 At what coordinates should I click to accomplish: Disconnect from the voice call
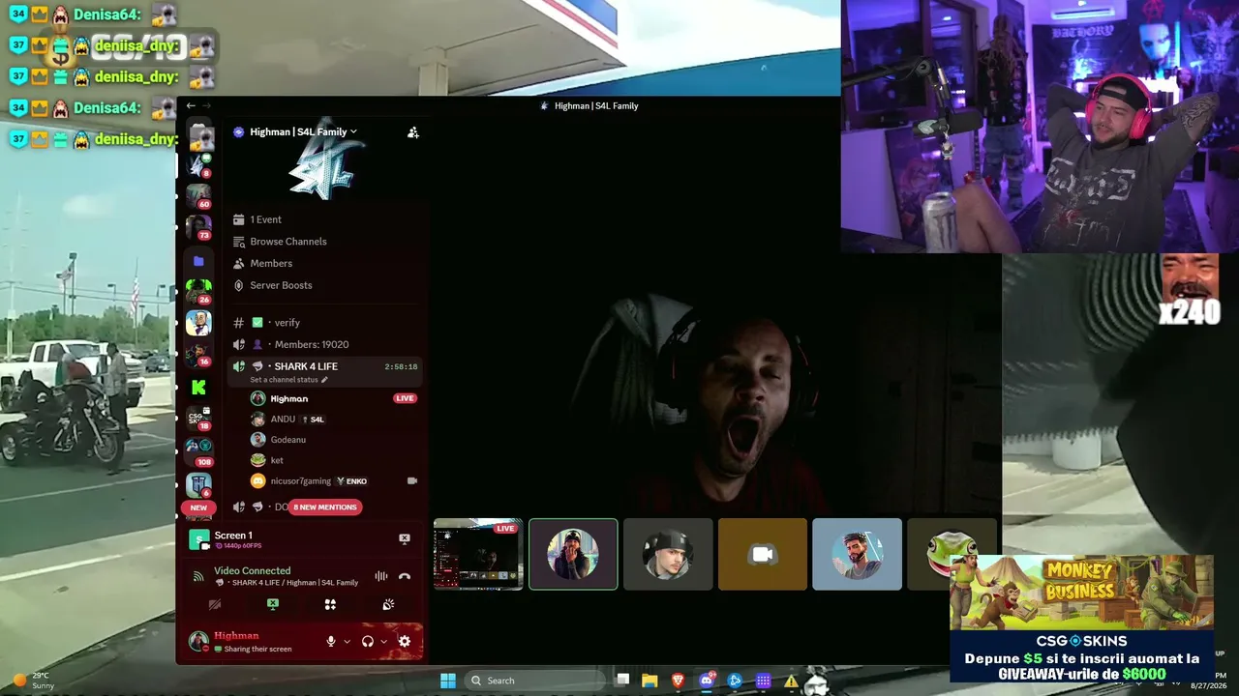pyautogui.click(x=405, y=576)
